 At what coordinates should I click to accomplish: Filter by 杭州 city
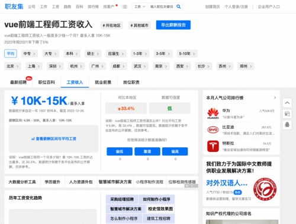coord(76,66)
